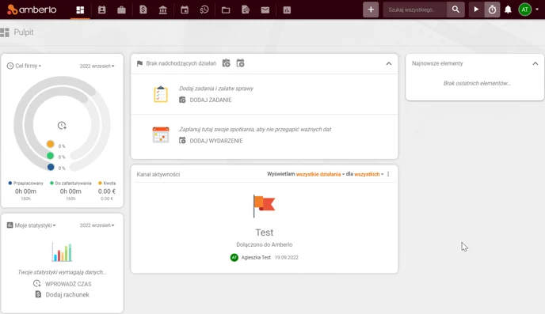
Task: Click the 'Pulpit' page title
Action: (x=24, y=32)
